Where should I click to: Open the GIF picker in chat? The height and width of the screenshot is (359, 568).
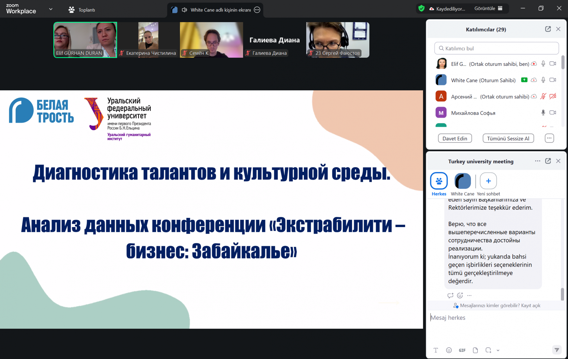coord(462,350)
